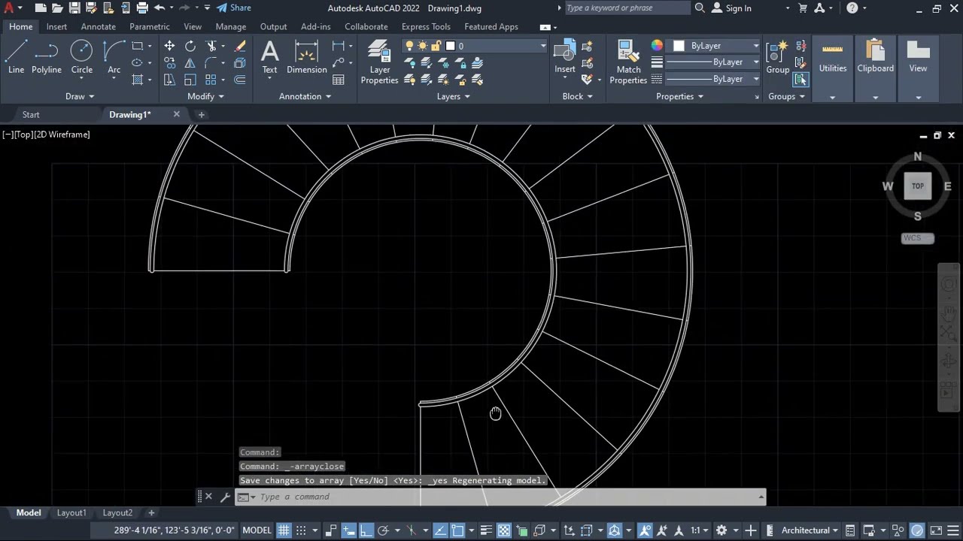963x541 pixels.
Task: Select the Hatch tool
Action: point(137,80)
